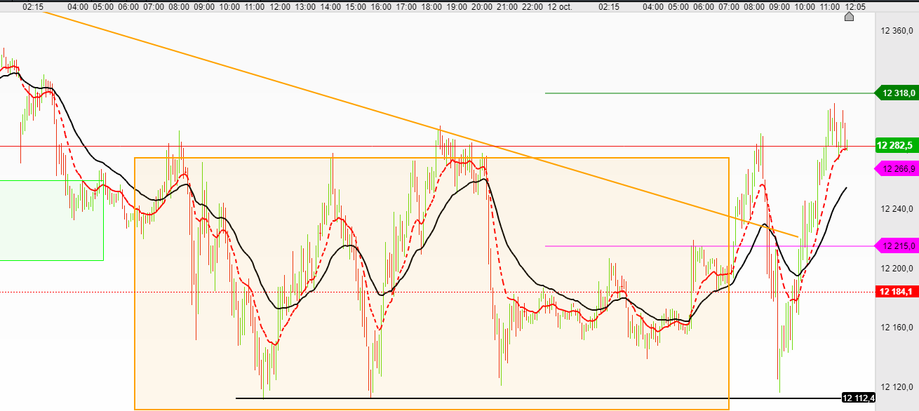Click the 12 200,0 price axis value

[x=897, y=269]
